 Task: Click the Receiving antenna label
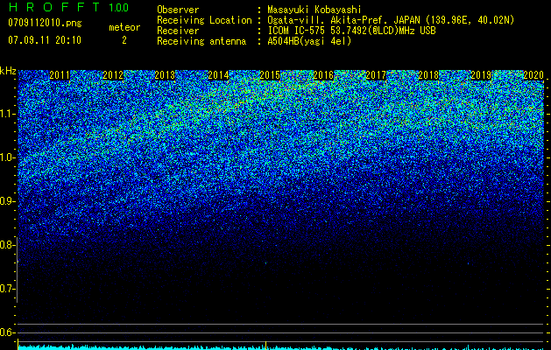click(x=201, y=41)
